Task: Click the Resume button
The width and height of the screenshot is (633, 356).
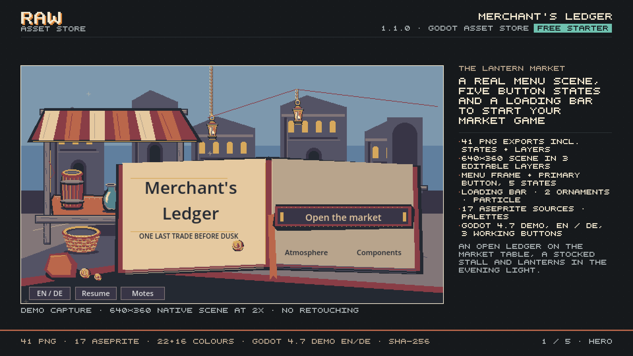Action: [96, 293]
